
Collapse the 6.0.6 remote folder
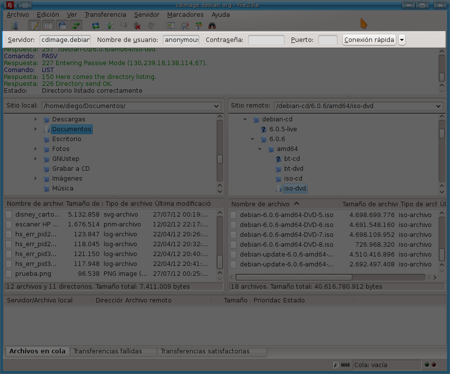(x=253, y=139)
